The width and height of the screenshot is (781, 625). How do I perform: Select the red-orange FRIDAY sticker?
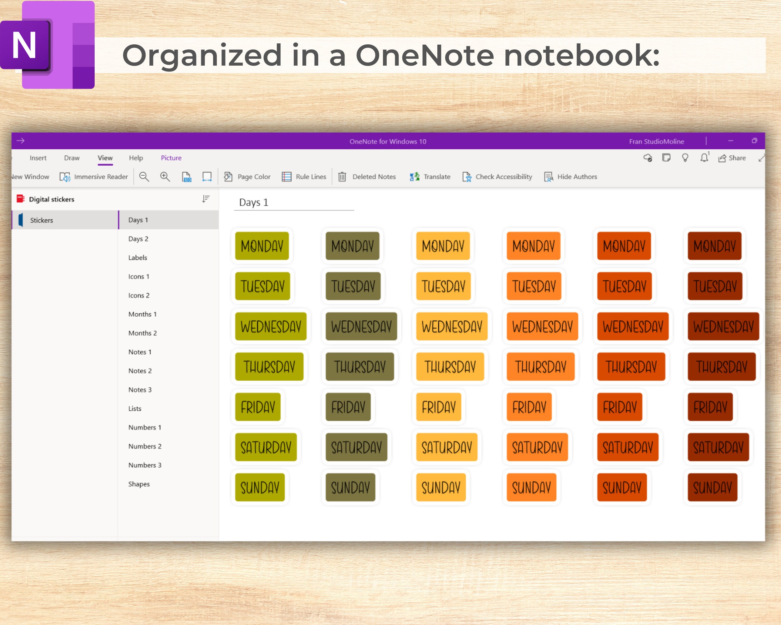pos(620,407)
